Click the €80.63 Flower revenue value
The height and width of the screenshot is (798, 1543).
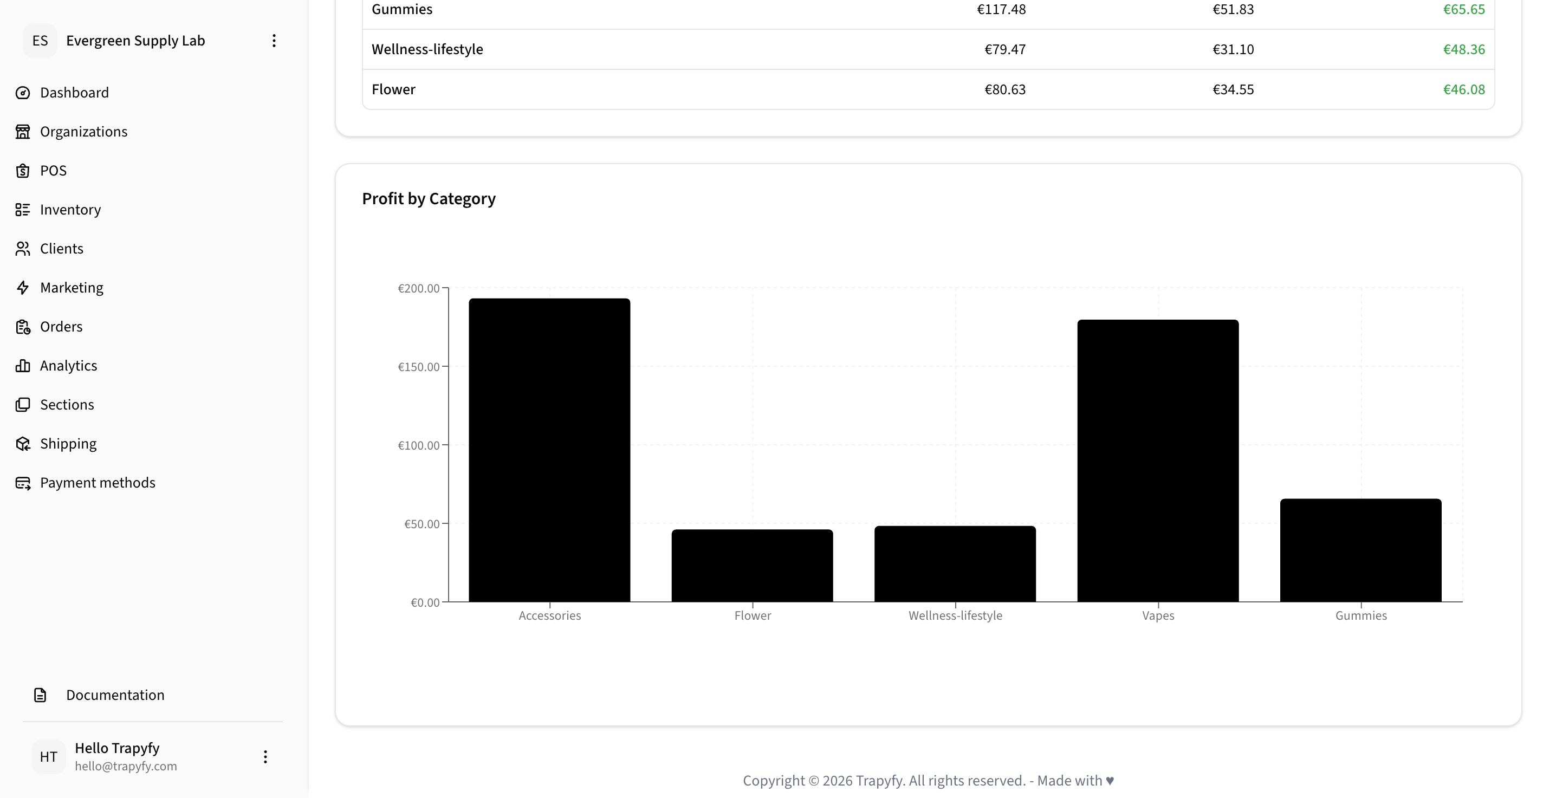[x=1005, y=89]
